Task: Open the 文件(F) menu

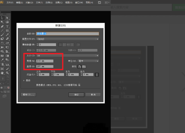Action: coord(10,3)
